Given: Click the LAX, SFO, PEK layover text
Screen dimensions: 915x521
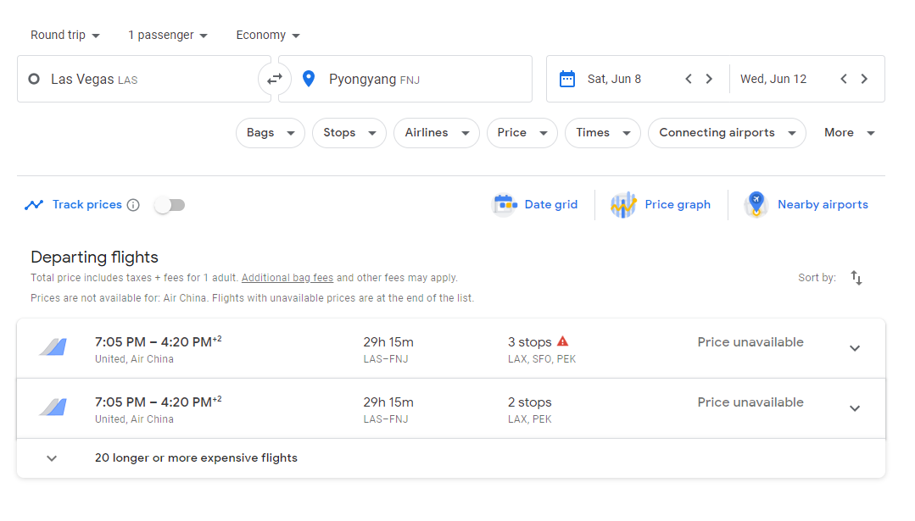Looking at the screenshot, I should click(542, 359).
